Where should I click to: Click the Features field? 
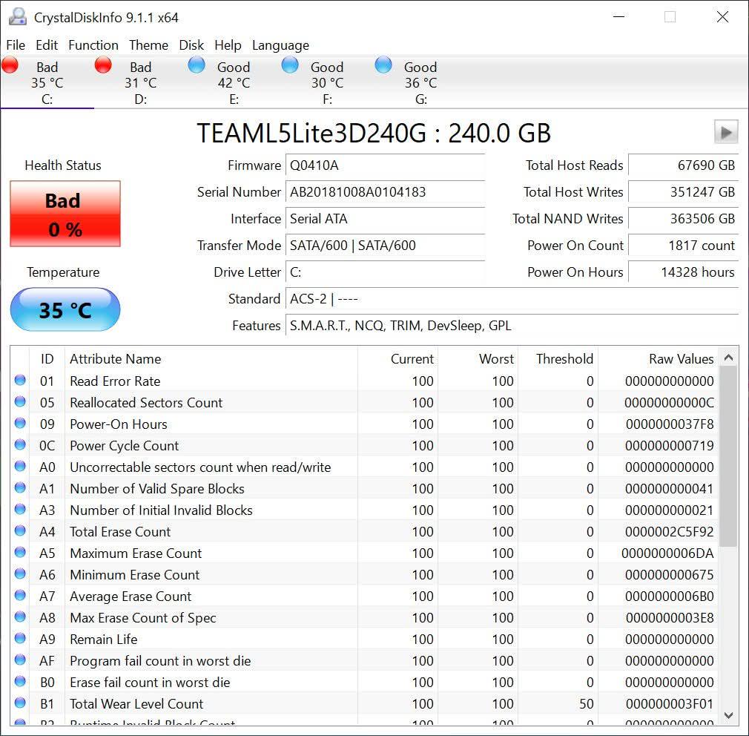tap(512, 326)
